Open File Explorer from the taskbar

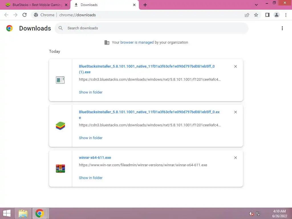(x=23, y=213)
